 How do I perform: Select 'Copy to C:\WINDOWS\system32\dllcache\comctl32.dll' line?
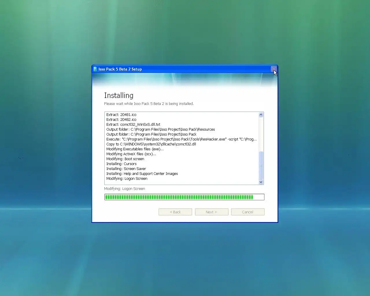[151, 144]
